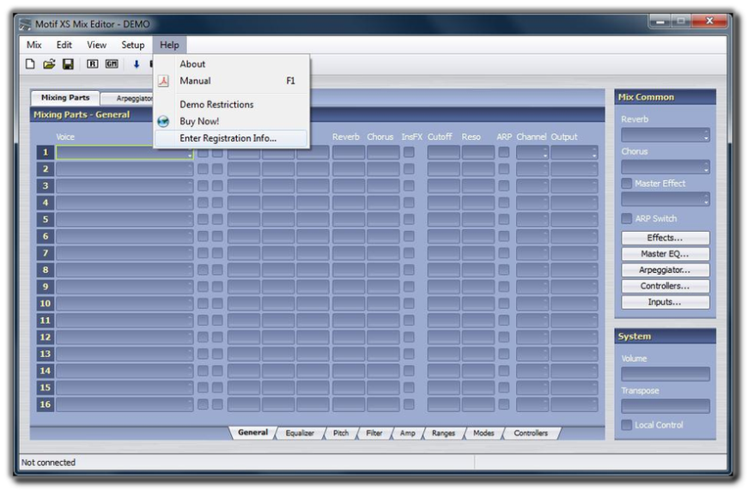754x497 pixels.
Task: Click the R toolbar icon
Action: [x=93, y=64]
